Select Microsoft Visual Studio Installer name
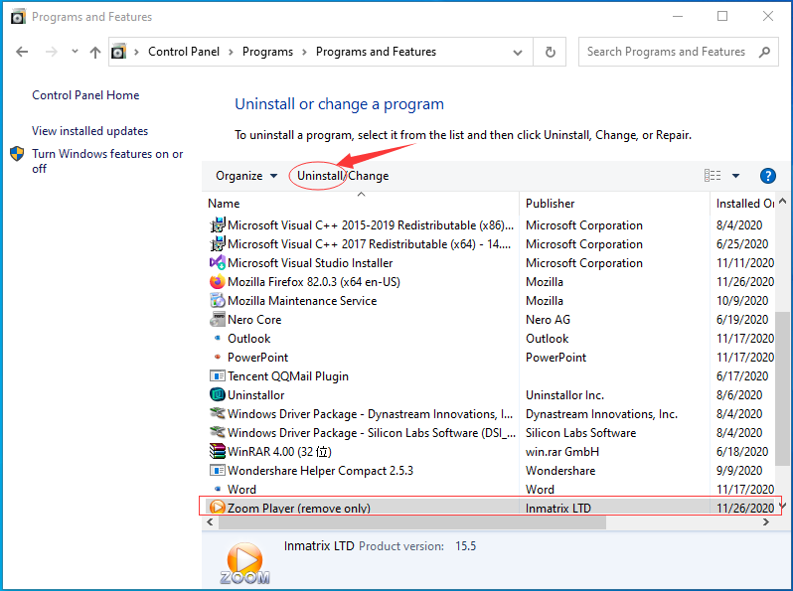793x591 pixels. [310, 263]
